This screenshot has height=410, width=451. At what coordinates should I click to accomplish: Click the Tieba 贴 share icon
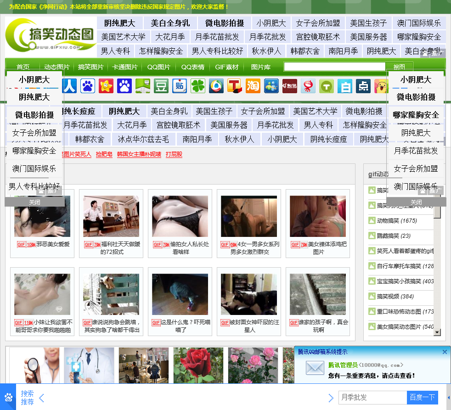(x=180, y=86)
